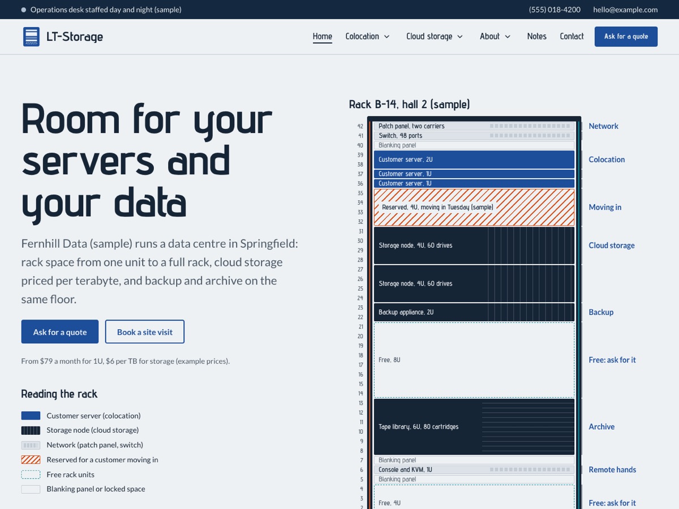Select the Backup appliance, 2U unit

pos(474,312)
